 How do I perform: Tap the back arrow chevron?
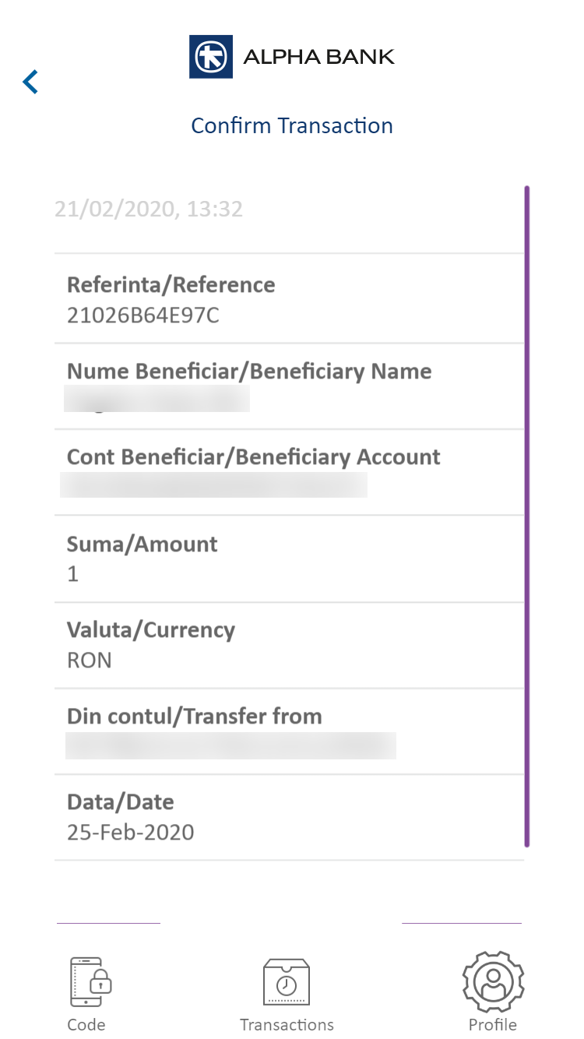pyautogui.click(x=30, y=81)
